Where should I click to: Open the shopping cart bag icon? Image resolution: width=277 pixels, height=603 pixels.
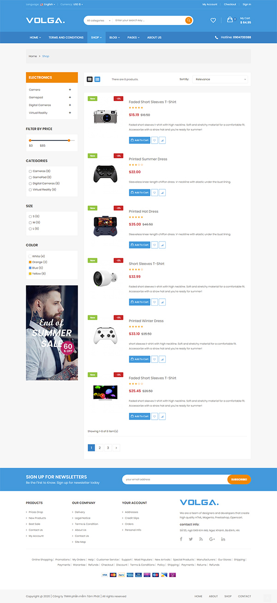230,20
